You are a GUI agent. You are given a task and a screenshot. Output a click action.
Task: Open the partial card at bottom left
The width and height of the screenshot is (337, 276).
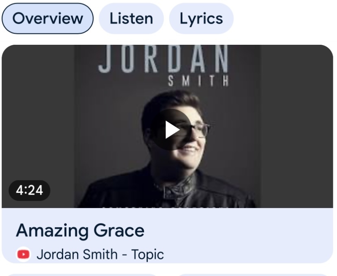click(x=82, y=275)
